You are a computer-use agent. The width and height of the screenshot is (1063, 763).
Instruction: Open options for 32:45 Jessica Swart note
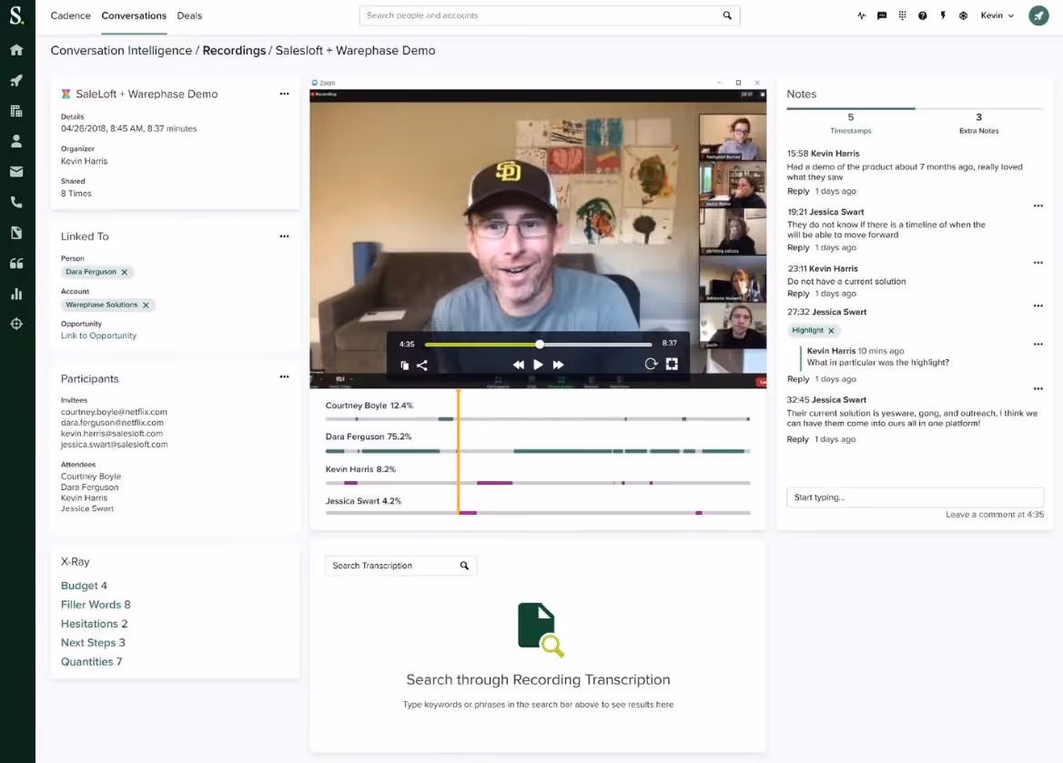1038,389
